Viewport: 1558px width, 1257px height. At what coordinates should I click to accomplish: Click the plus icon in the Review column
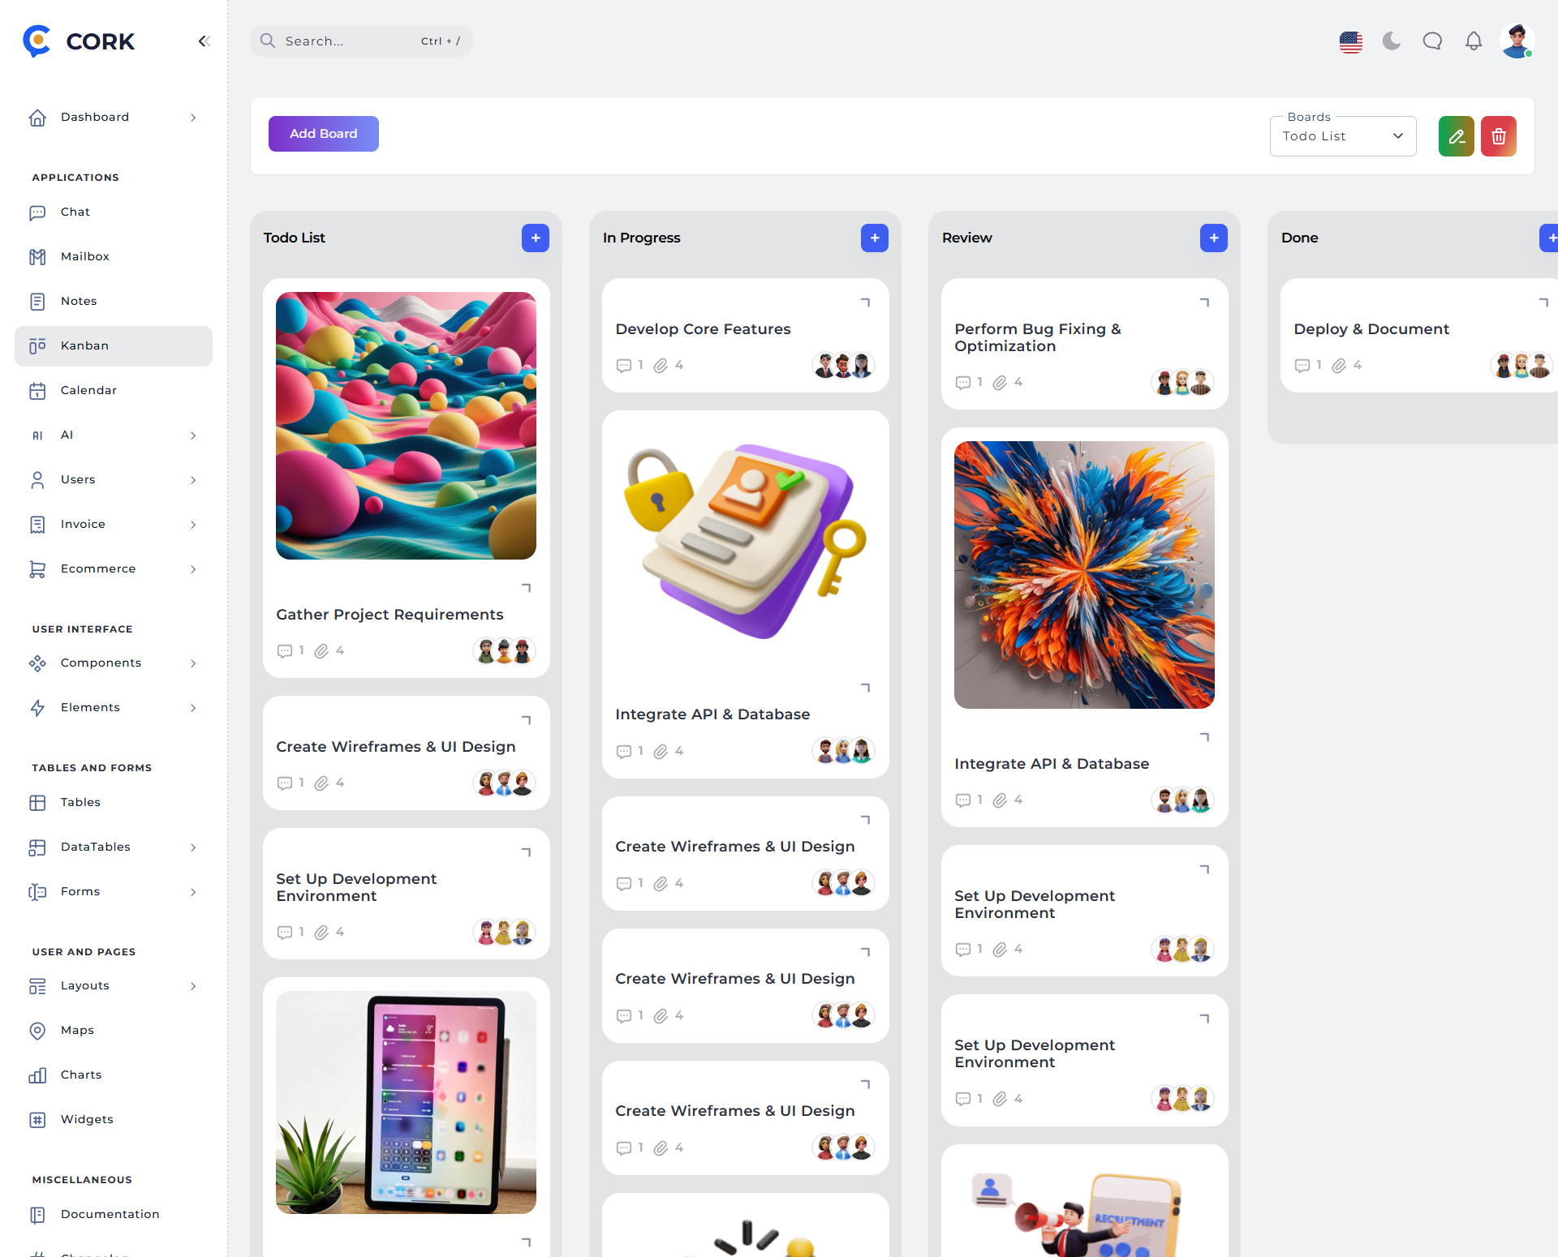click(x=1214, y=238)
